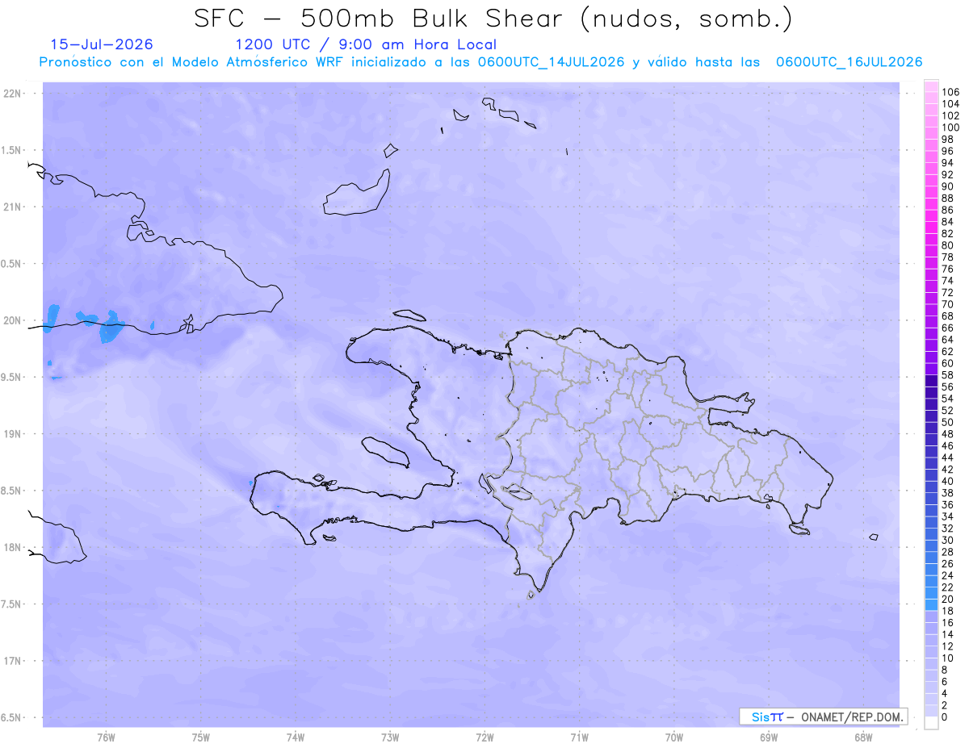969x748 pixels.
Task: Click the '17N' latitude label
Action: coord(13,661)
